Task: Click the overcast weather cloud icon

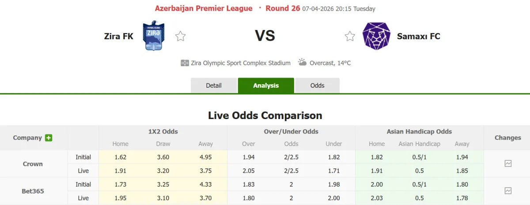Action: click(x=303, y=62)
